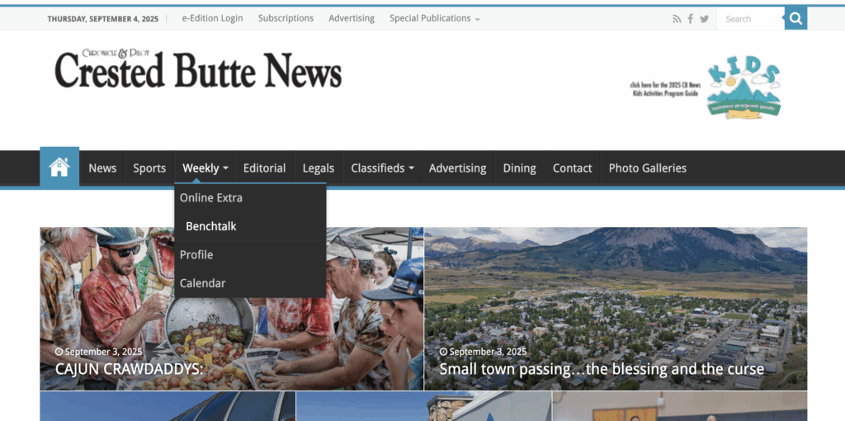Expand the Special Publications dropdown
The height and width of the screenshot is (421, 845).
[x=434, y=18]
